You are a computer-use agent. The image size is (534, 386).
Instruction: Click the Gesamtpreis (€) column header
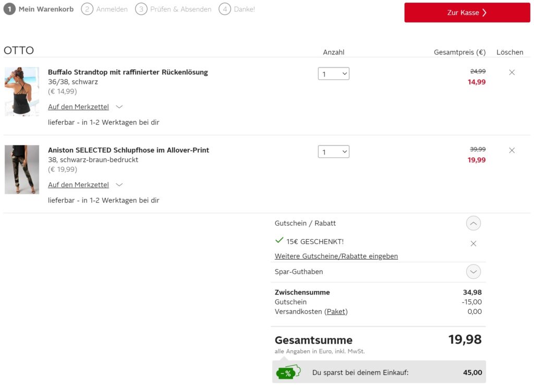coord(459,52)
